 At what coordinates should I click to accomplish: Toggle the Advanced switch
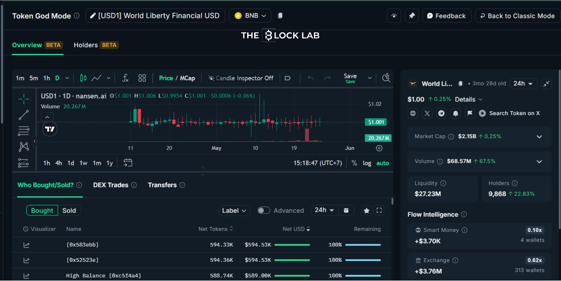(x=264, y=211)
